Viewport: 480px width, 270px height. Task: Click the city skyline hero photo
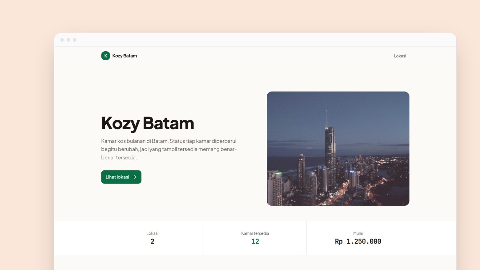[338, 148]
